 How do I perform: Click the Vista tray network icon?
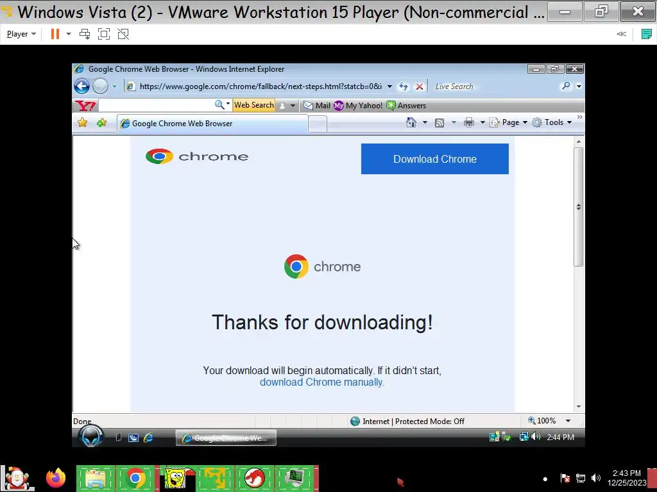tap(524, 437)
